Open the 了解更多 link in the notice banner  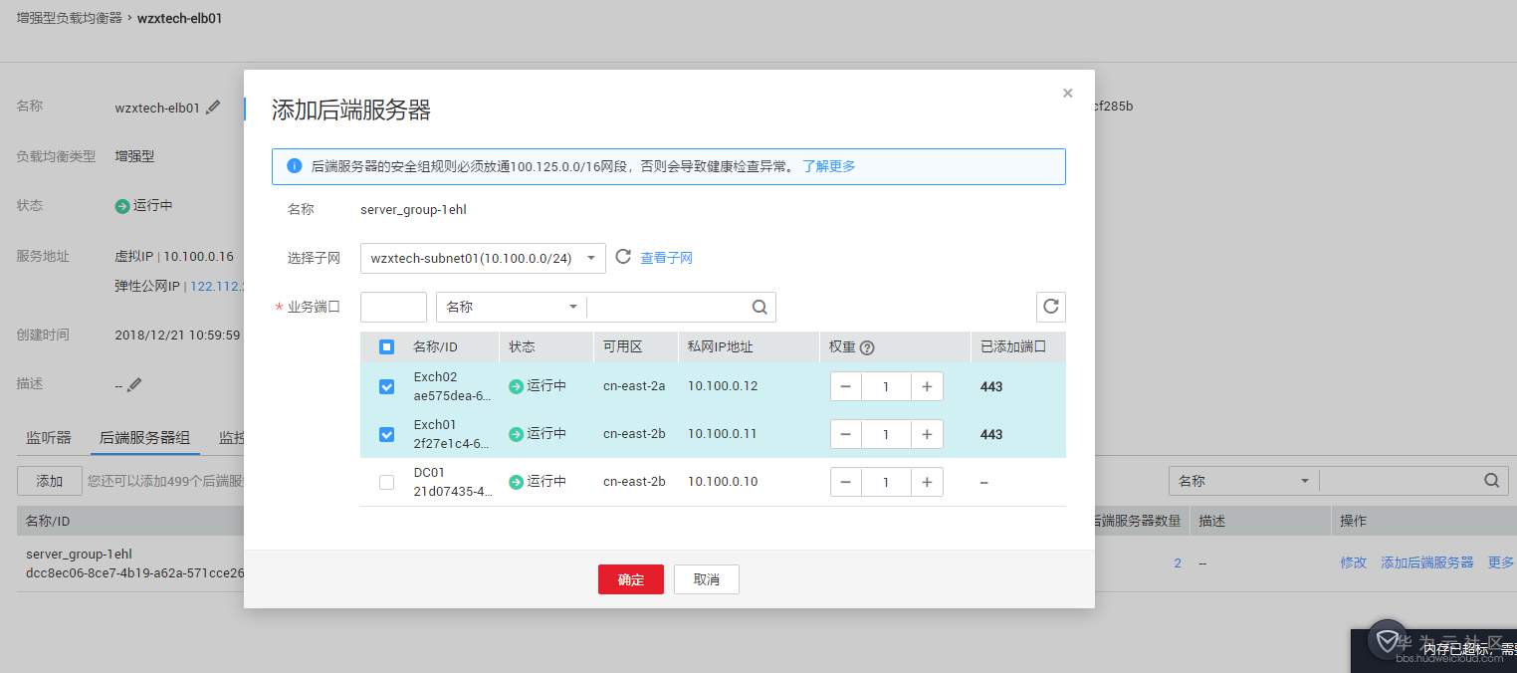(x=827, y=165)
